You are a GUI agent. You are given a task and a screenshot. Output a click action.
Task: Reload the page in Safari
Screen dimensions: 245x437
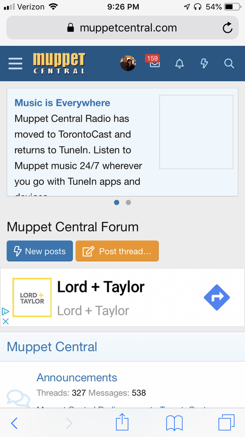228,28
